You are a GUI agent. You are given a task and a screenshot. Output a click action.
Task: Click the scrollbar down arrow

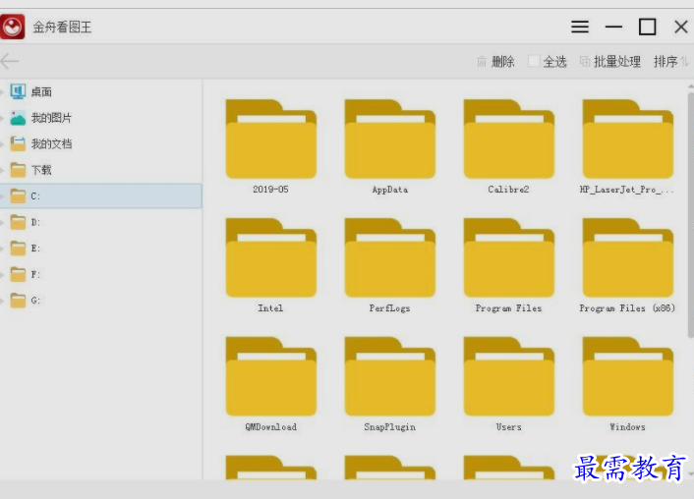(x=691, y=473)
